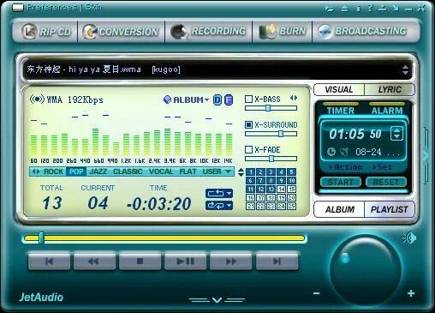Open the timer Action menu
This screenshot has height=313, width=435.
tap(346, 167)
